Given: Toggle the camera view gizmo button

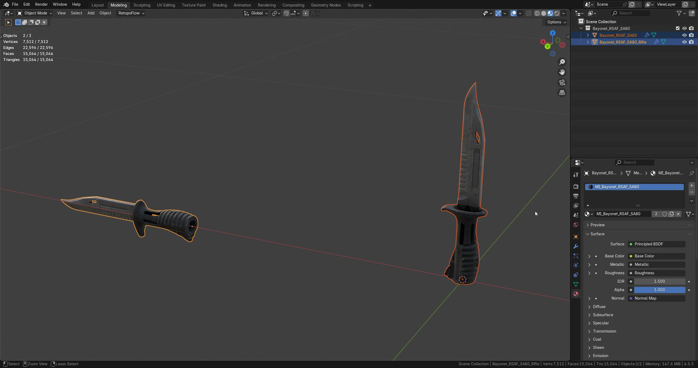Looking at the screenshot, I should [562, 82].
